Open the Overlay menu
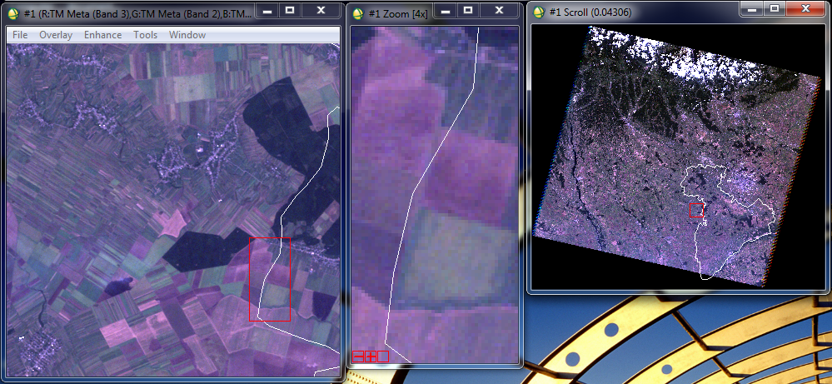This screenshot has width=832, height=384. [x=56, y=35]
